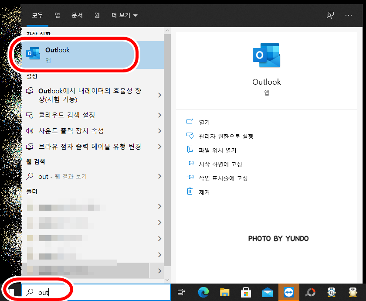The image size is (366, 301).
Task: Switch to the 앱 tab
Action: [57, 15]
